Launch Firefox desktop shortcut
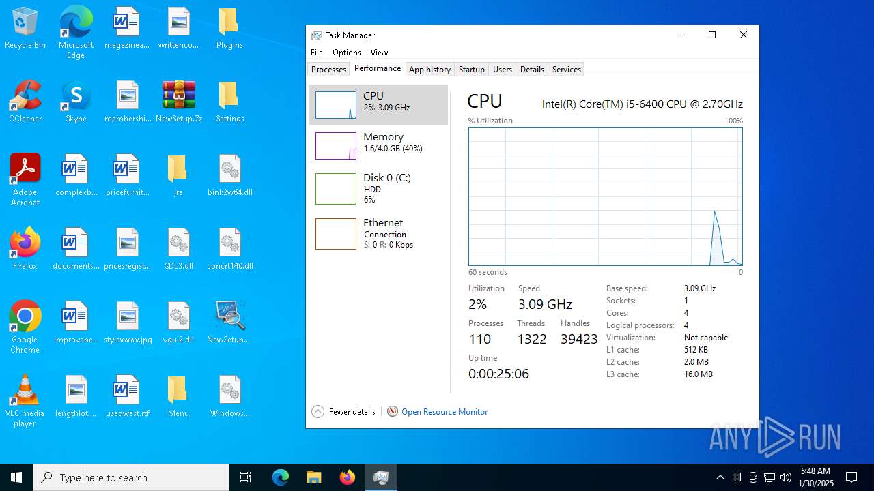874x491 pixels. click(x=25, y=250)
